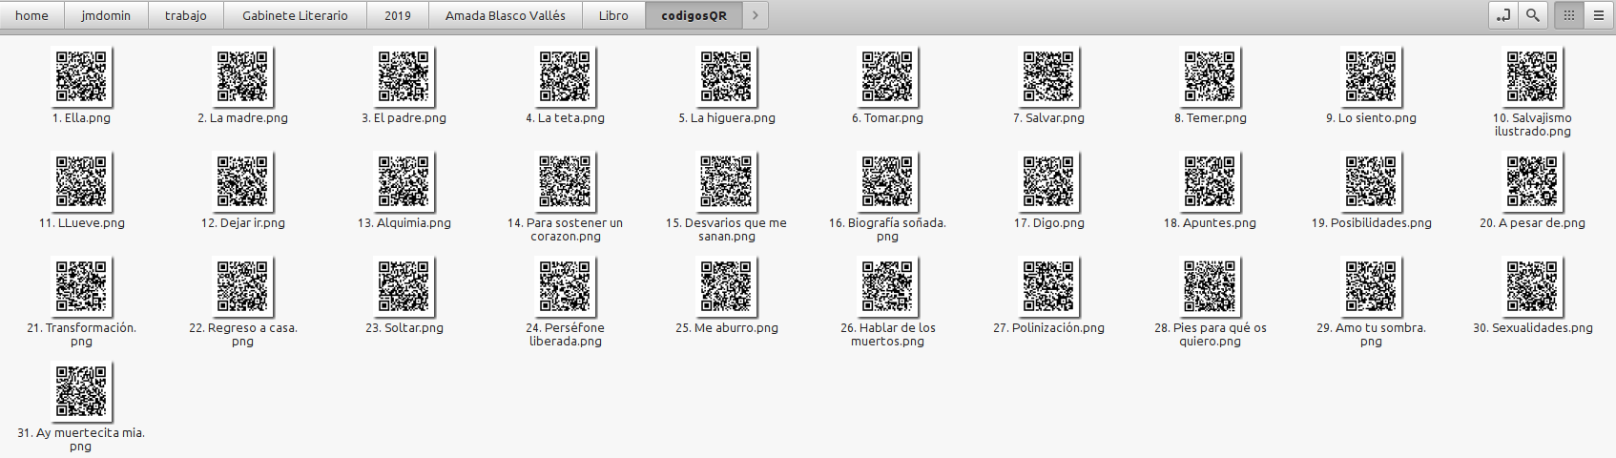Select the codigosQR path segment
Image resolution: width=1616 pixels, height=458 pixels.
pos(694,15)
